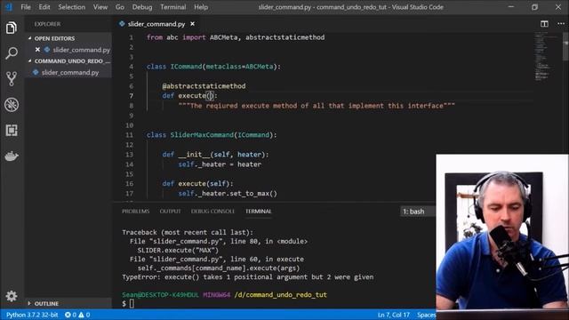569x320 pixels.
Task: Open the editor More Actions ellipsis
Action: 561,24
